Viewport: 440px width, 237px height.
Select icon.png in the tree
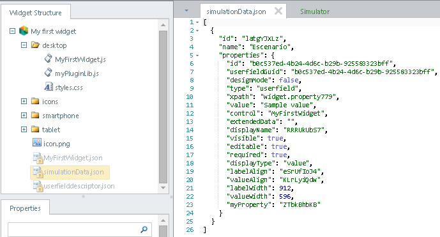[x=57, y=144]
